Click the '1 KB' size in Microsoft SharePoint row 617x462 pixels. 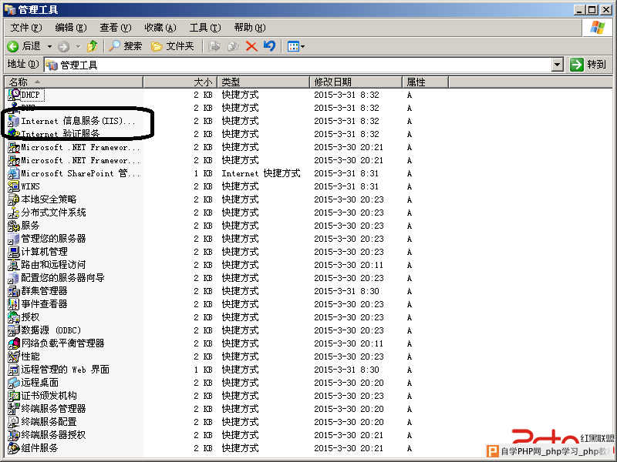tap(203, 173)
